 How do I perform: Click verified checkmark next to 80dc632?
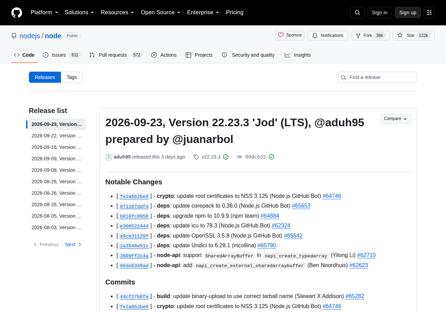point(271,157)
